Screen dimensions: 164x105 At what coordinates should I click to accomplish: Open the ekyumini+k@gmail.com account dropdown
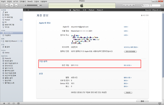point(154,10)
